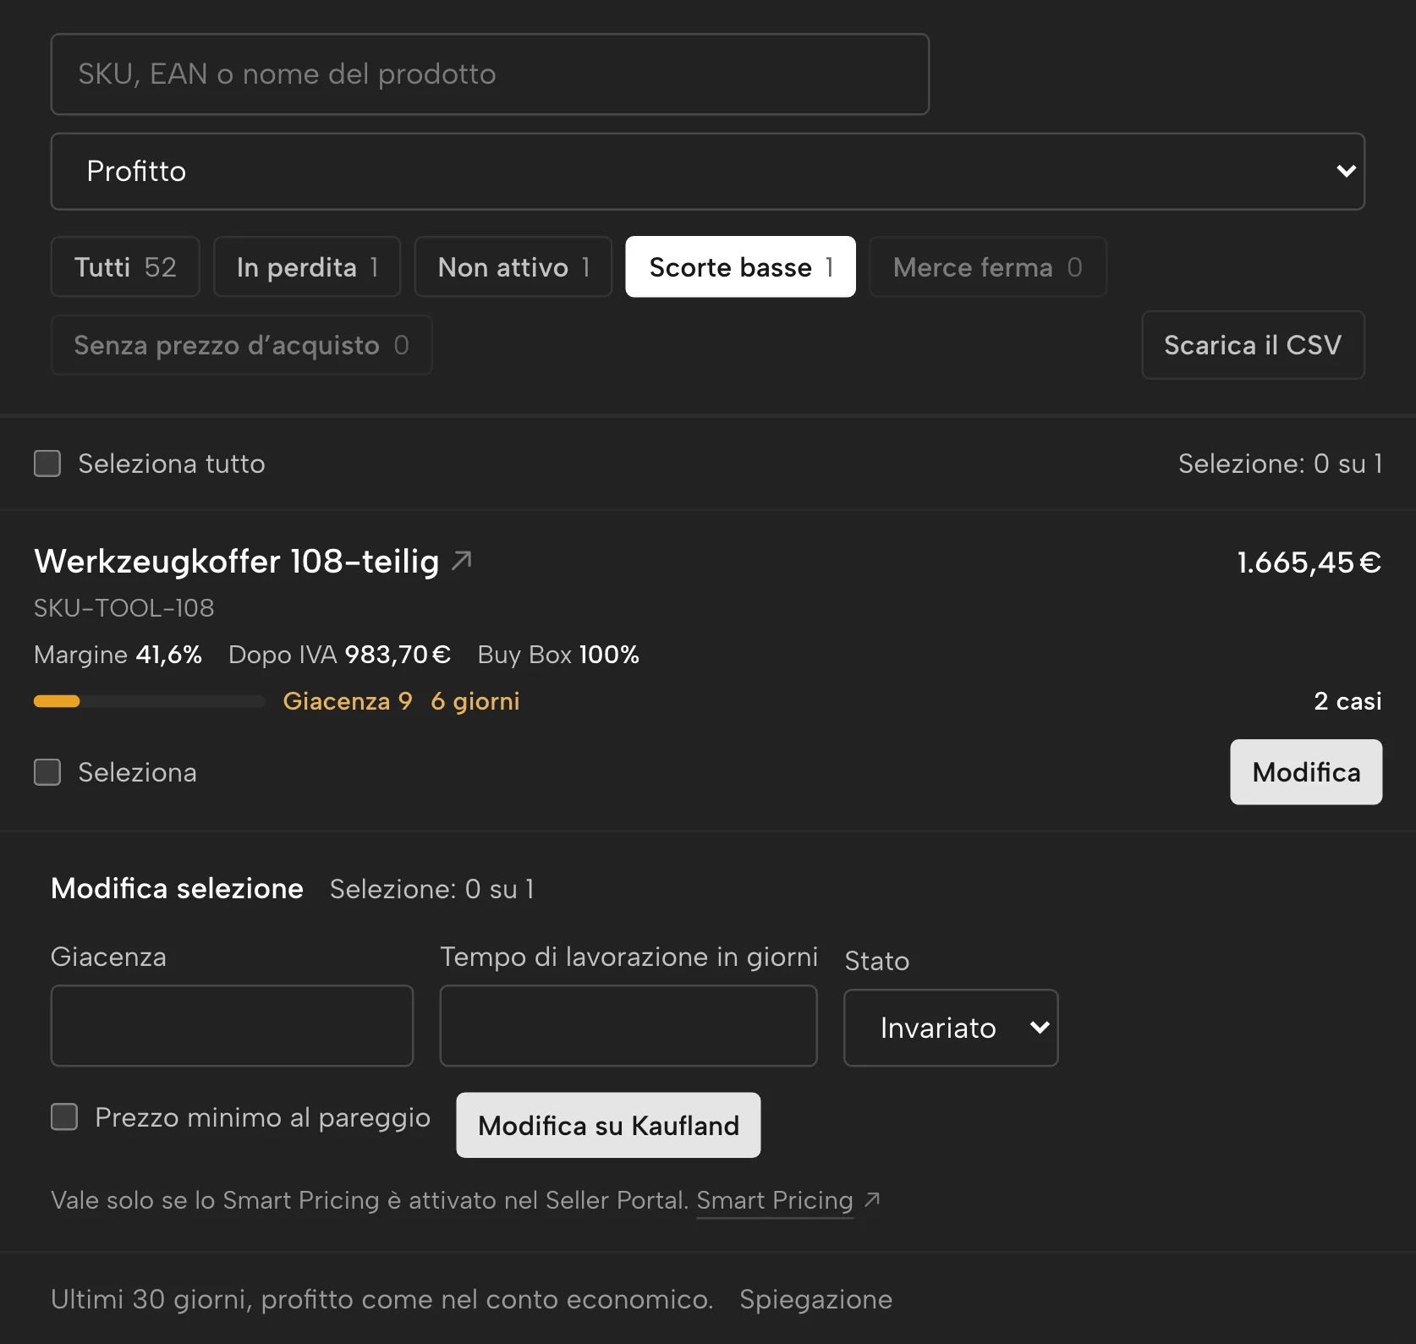Enable Prezzo minimo al pareggio checkbox
This screenshot has width=1416, height=1344.
coord(64,1116)
